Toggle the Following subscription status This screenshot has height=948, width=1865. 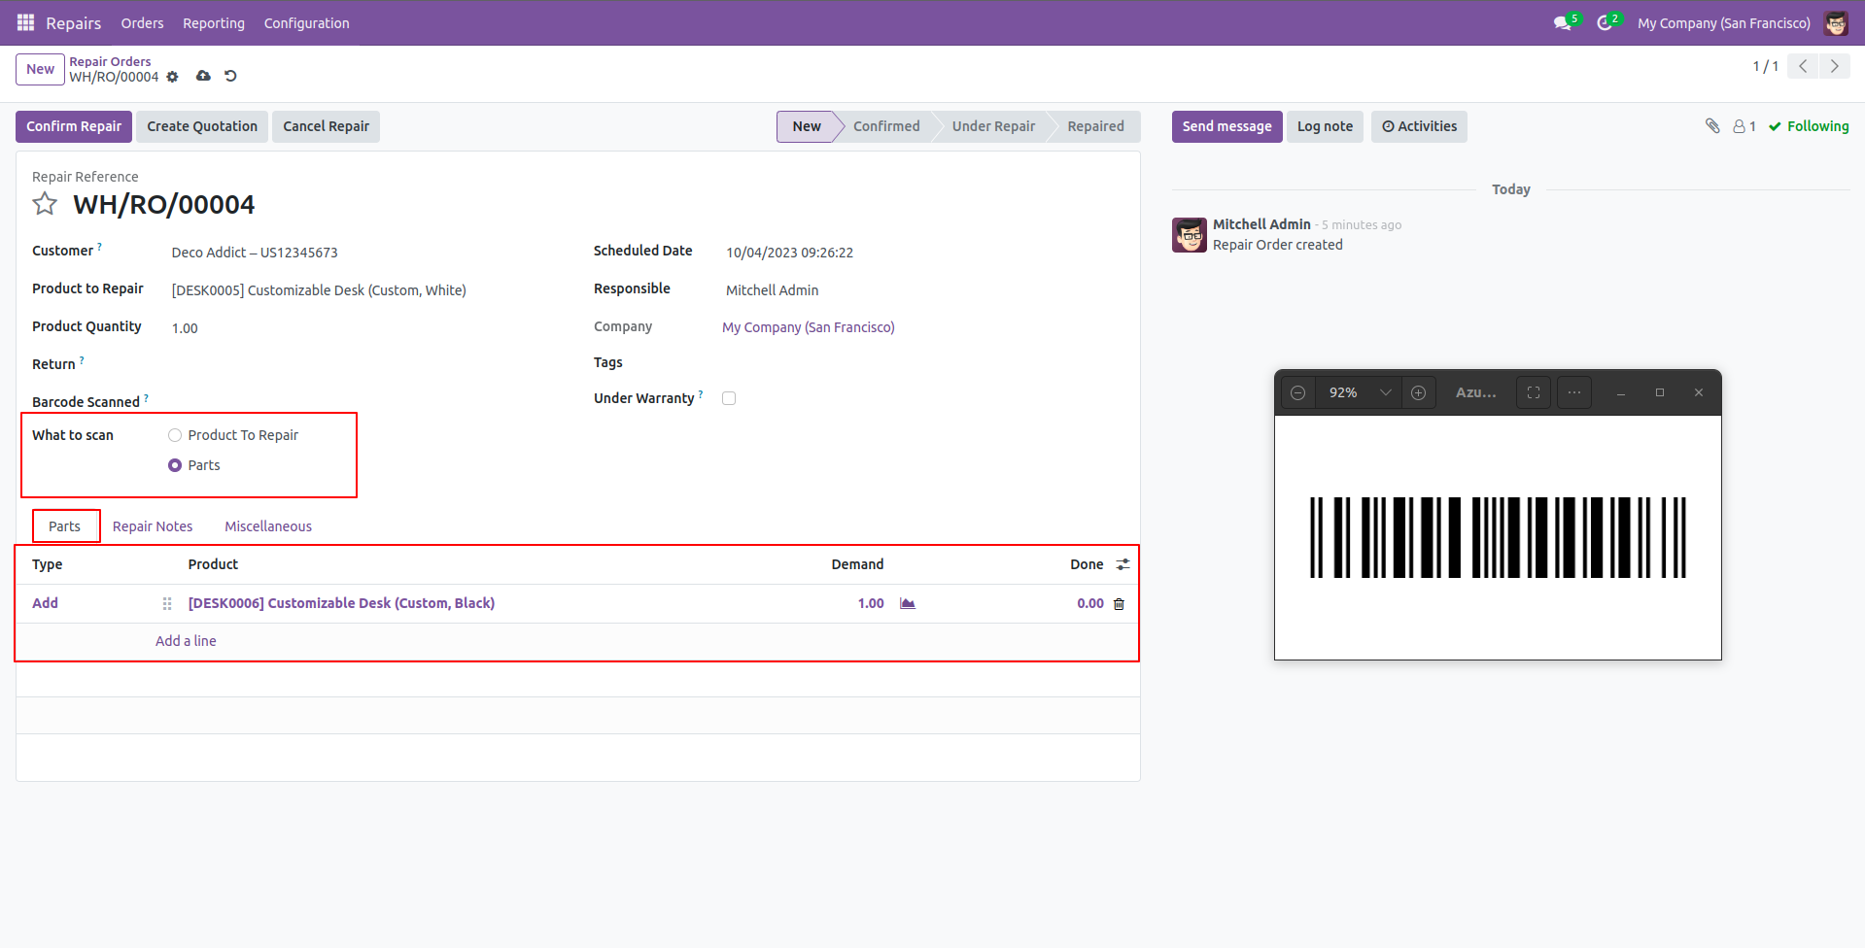pos(1809,126)
